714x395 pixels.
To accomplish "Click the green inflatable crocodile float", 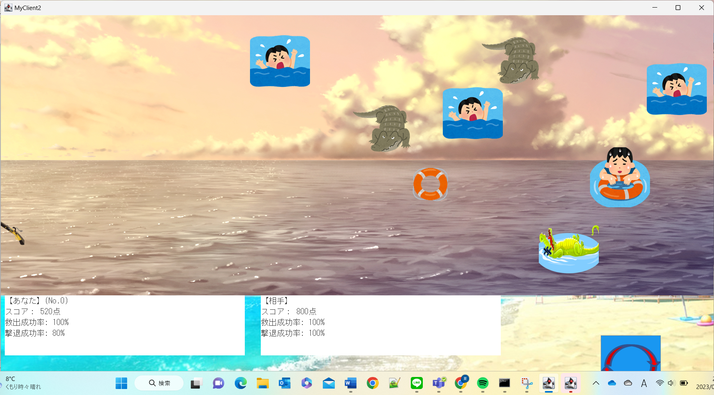I will pos(569,249).
